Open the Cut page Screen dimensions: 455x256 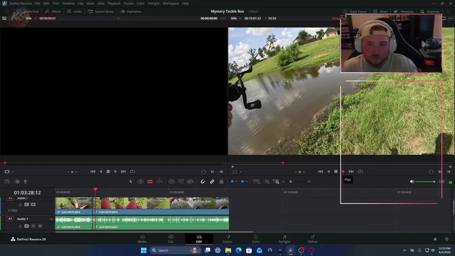click(x=171, y=239)
